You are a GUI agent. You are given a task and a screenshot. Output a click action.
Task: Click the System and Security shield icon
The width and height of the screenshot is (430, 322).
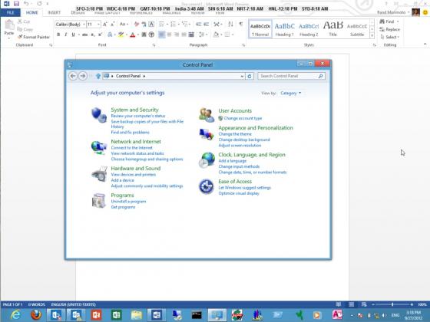(99, 115)
